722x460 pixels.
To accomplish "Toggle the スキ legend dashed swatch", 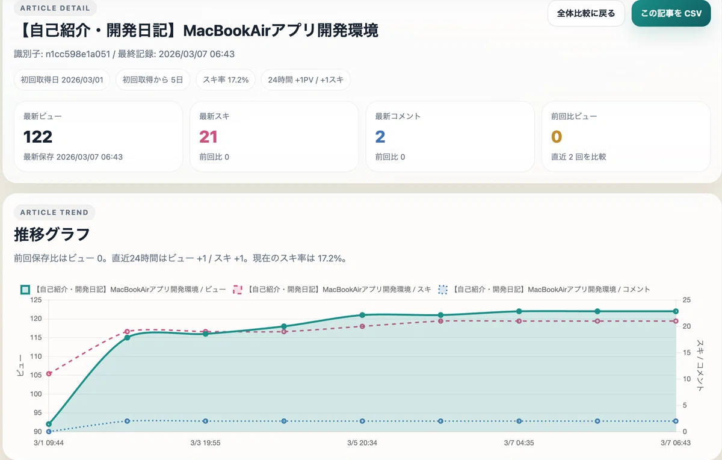I will click(237, 290).
